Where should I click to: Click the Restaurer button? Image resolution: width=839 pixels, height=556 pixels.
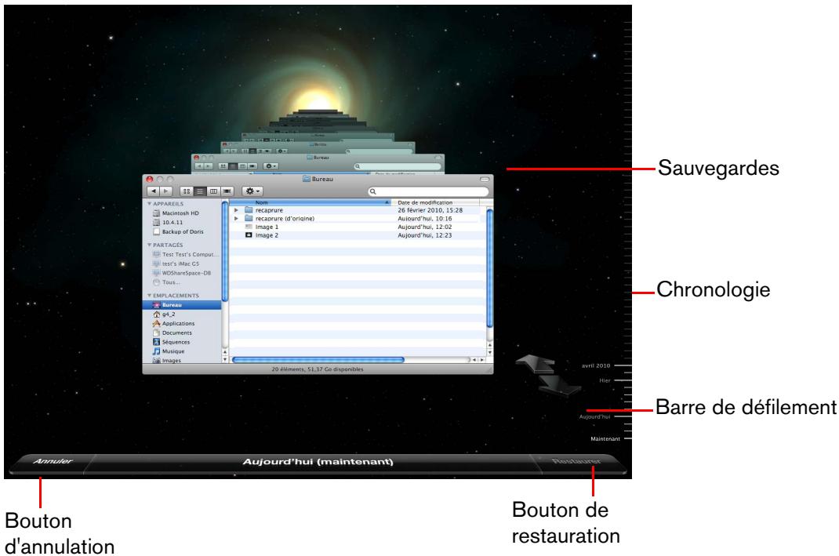point(577,461)
